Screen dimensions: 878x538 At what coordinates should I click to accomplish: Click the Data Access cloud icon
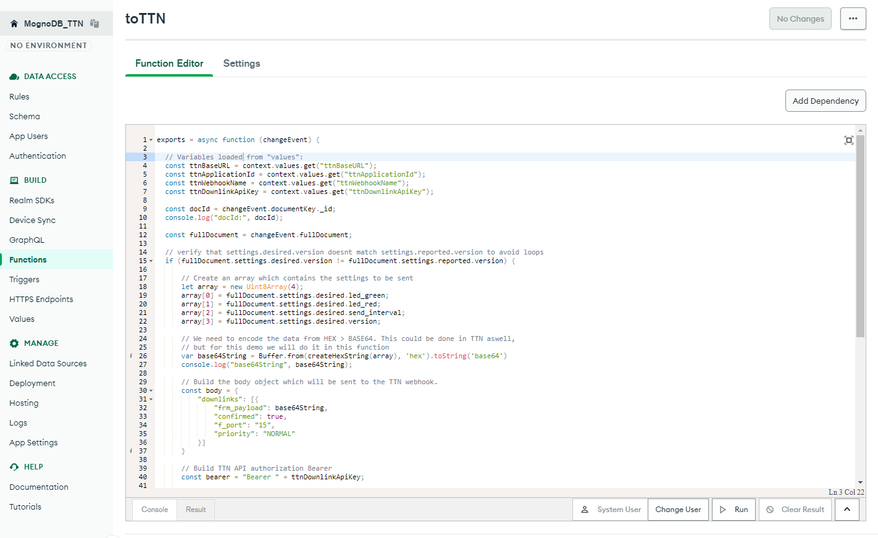pyautogui.click(x=14, y=77)
